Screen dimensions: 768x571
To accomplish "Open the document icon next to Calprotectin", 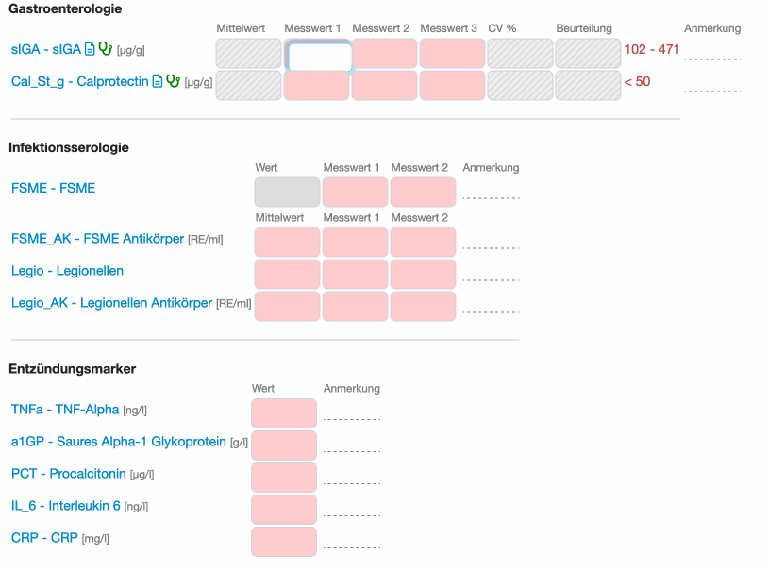I will [158, 81].
